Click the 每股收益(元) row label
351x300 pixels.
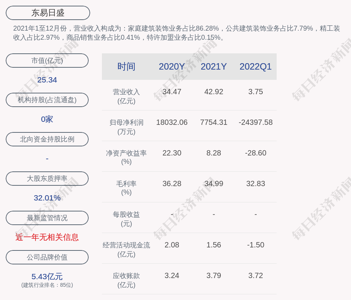[126, 219]
